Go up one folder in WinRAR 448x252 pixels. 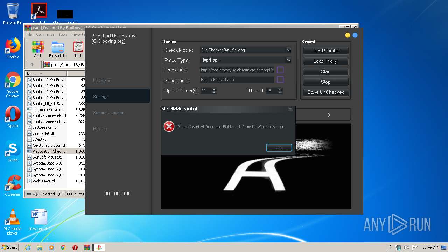32,64
